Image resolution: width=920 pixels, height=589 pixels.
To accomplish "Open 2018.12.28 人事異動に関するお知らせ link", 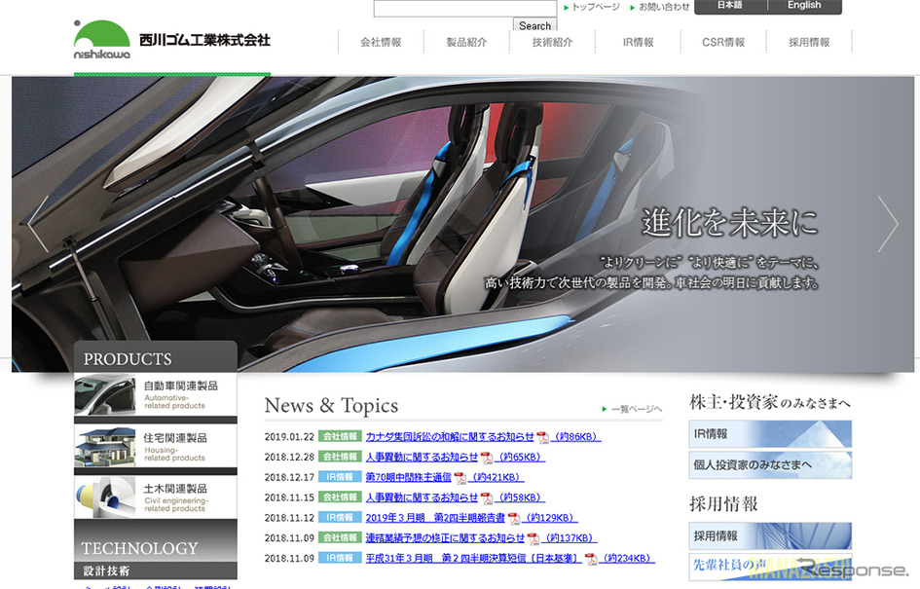I will (422, 457).
